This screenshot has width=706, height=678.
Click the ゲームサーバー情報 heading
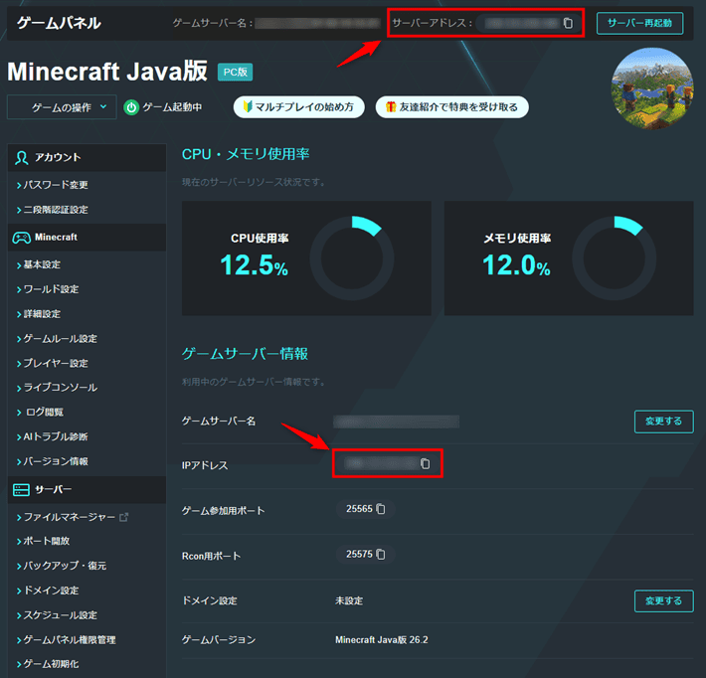(x=245, y=354)
